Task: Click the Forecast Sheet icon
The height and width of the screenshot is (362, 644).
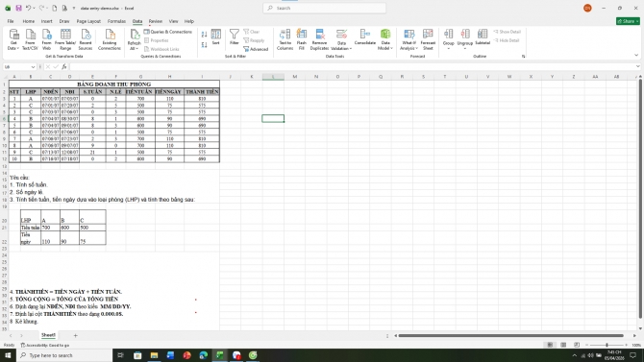Action: click(428, 39)
